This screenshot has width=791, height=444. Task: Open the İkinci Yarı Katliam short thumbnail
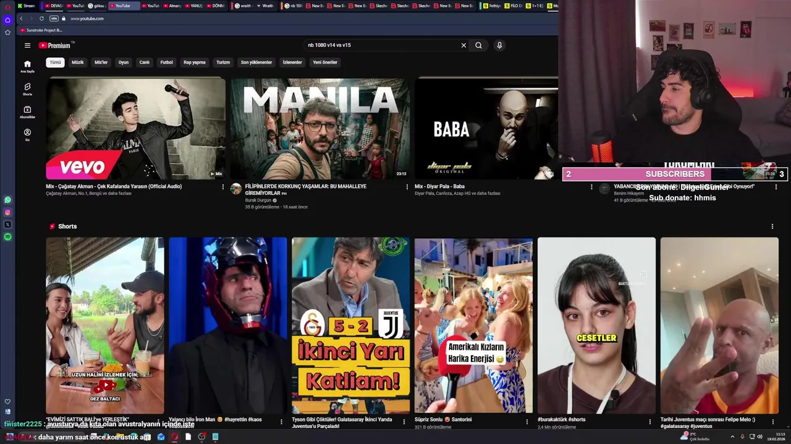click(x=351, y=326)
